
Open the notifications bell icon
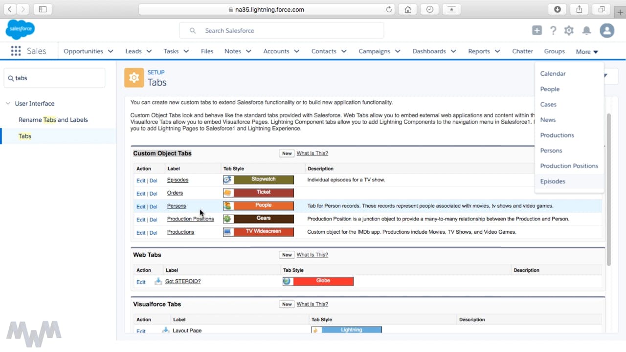pos(586,30)
